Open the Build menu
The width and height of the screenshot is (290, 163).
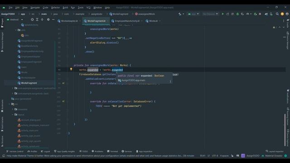click(65, 8)
